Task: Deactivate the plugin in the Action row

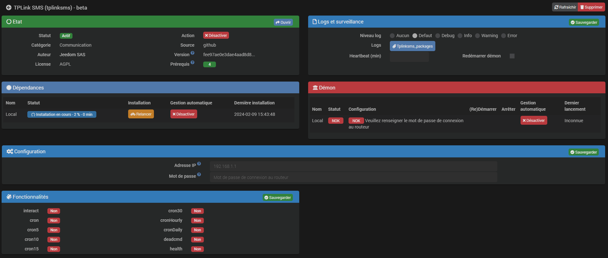Action: [216, 35]
